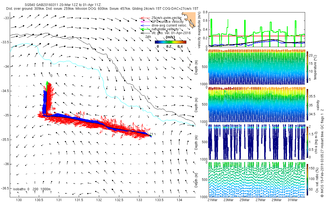Click the 'velocity magnitude (m/s)' axis label
The height and width of the screenshot is (203, 326).
coord(200,30)
